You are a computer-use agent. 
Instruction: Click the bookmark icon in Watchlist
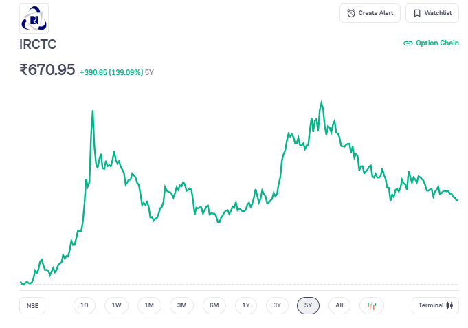click(x=417, y=13)
